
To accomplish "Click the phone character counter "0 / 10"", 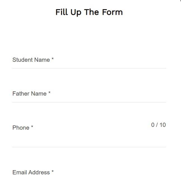I will coord(158,125).
